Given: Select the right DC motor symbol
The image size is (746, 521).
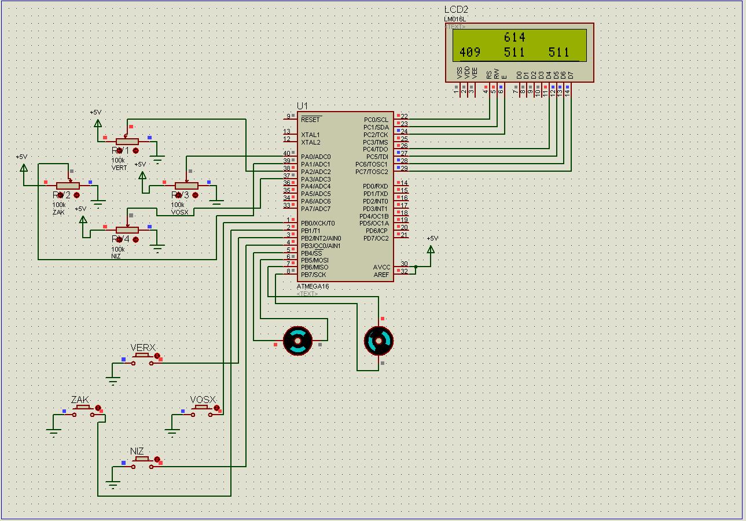Looking at the screenshot, I should [x=378, y=341].
